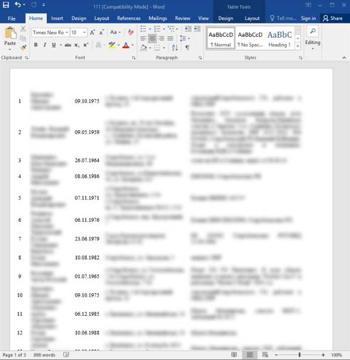Click the Share button

(333, 18)
